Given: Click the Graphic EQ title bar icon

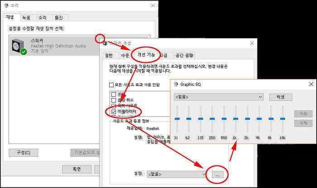Looking at the screenshot, I should point(176,85).
